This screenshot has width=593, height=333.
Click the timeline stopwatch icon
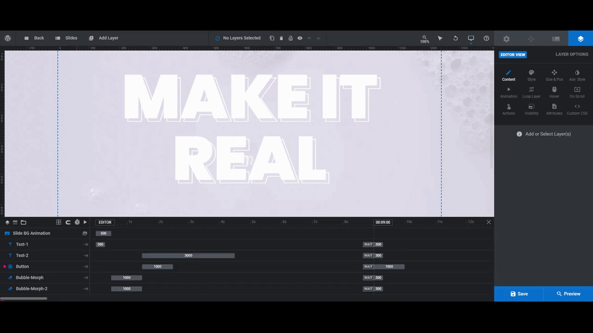click(x=77, y=222)
